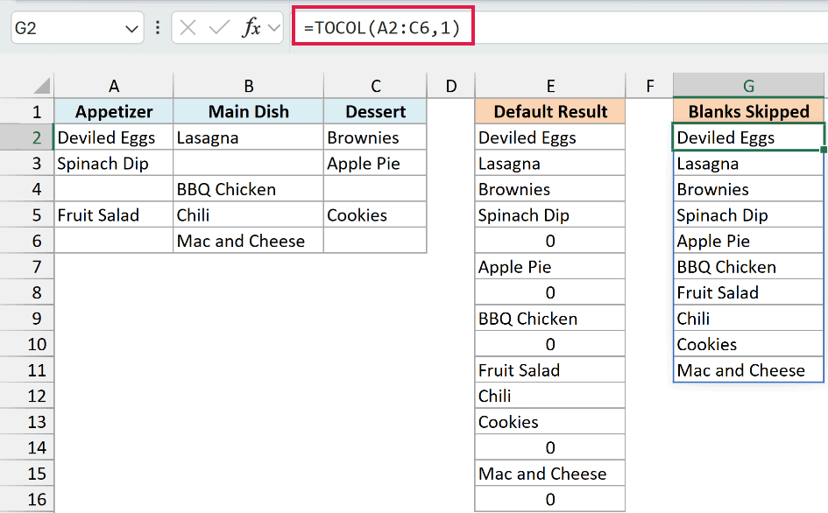This screenshot has width=828, height=513.
Task: Select Deviled Eggs in column A
Action: click(114, 137)
